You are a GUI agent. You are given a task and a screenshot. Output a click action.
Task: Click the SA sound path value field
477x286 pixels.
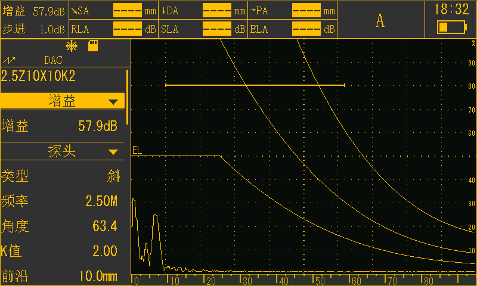pos(128,10)
